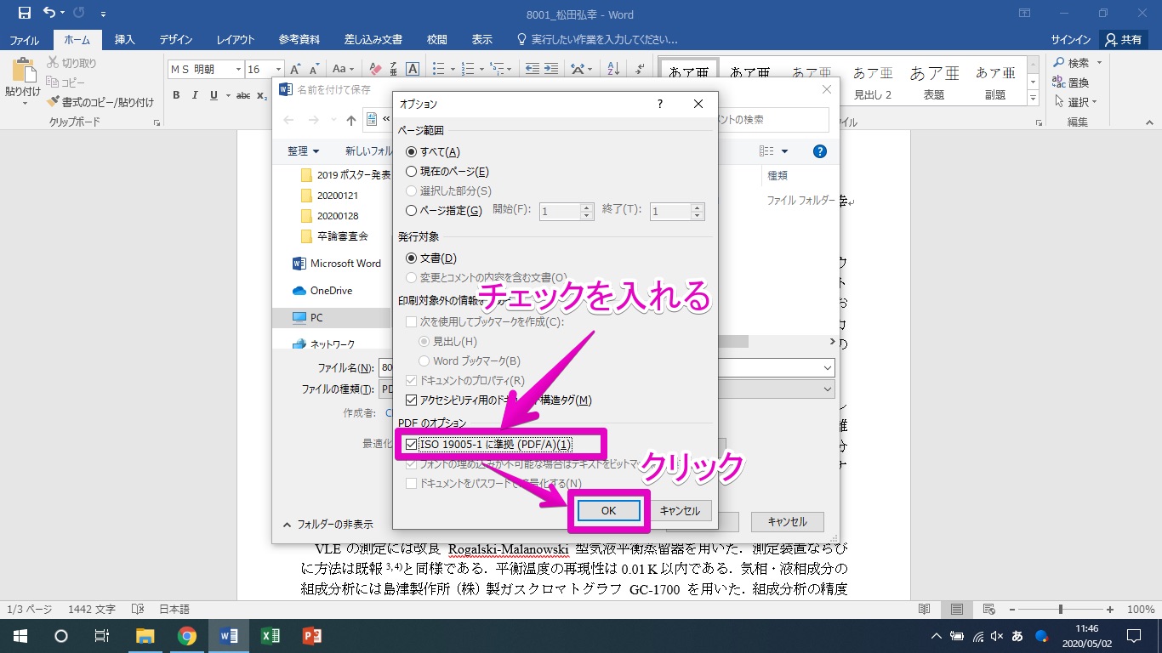The image size is (1162, 653).
Task: Switch to the 校閲 ribbon tab
Action: point(437,39)
